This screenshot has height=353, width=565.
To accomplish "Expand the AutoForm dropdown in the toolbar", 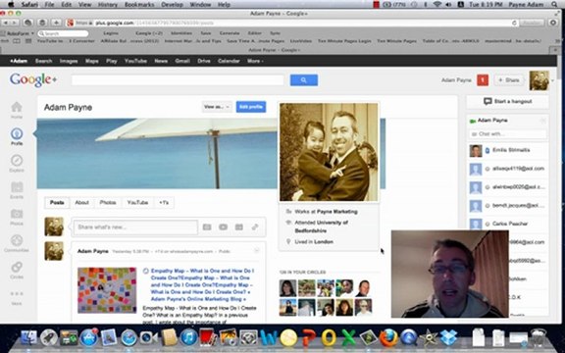I will coord(18,33).
